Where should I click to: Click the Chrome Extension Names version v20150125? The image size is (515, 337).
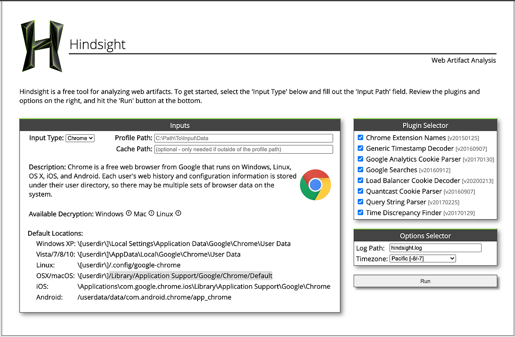click(x=463, y=138)
